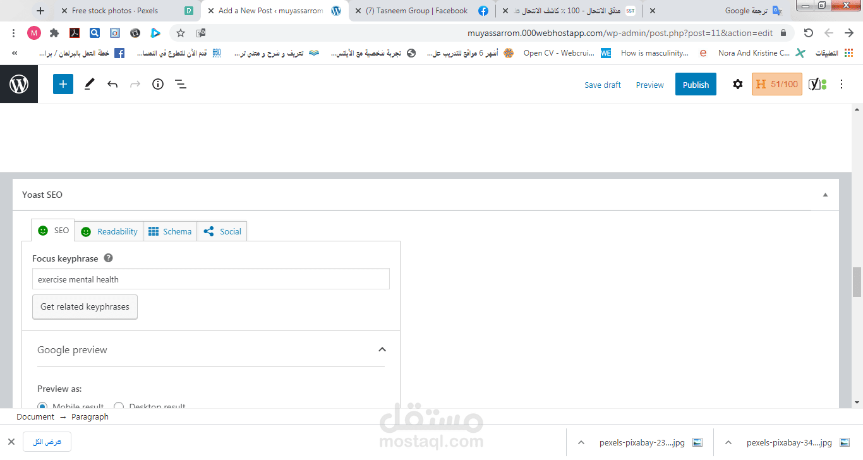Switch to Tasneem Group Facebook tab
This screenshot has width=863, height=460.
tap(421, 11)
